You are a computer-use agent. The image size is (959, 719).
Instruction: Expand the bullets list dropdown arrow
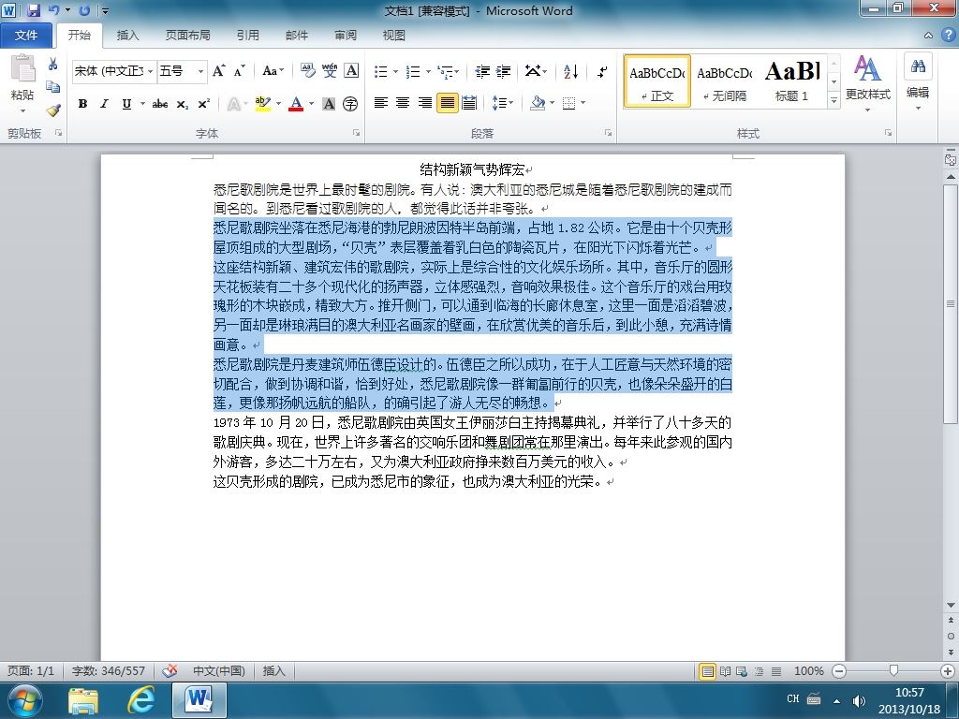coord(395,71)
